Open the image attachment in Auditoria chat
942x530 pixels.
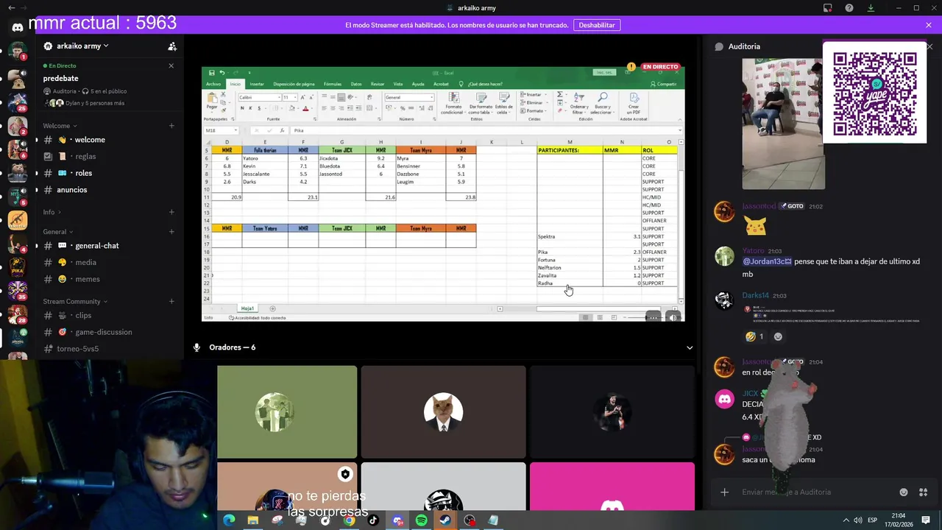click(x=783, y=124)
